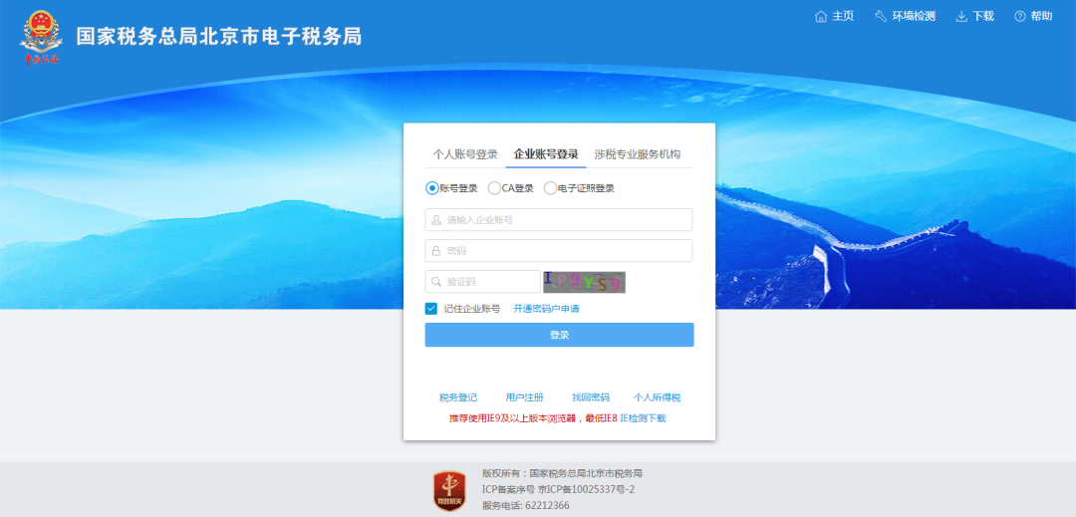This screenshot has height=517, width=1076.
Task: Open the 开通密码户申请 link
Action: [x=546, y=309]
